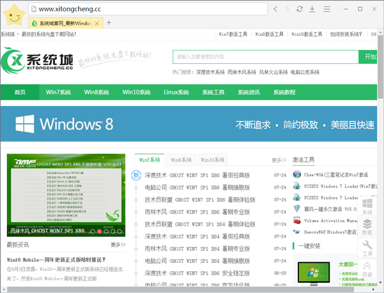Click the address bar URL field
This screenshot has height=293, width=384.
point(148,9)
